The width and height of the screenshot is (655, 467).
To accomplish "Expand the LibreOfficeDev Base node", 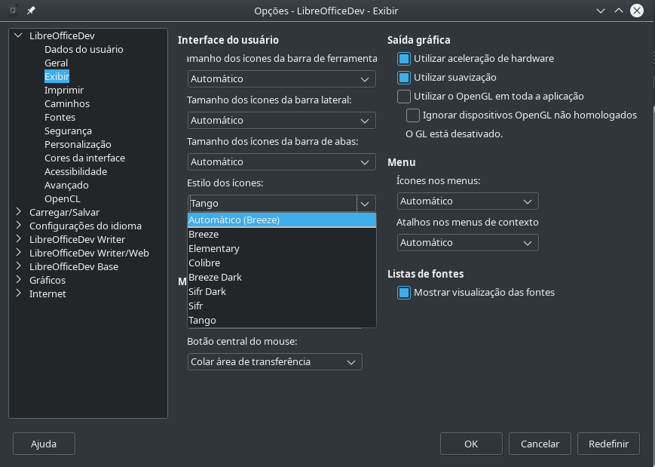I will [x=18, y=266].
